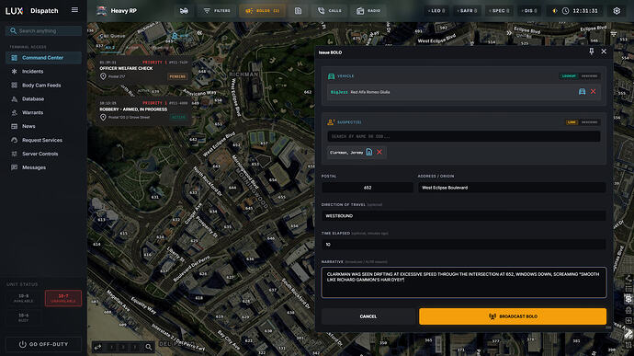Select describe mode for Suspects
The width and height of the screenshot is (634, 356).
590,122
